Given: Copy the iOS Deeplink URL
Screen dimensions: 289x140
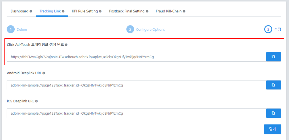Looking at the screenshot, I should click(274, 113).
